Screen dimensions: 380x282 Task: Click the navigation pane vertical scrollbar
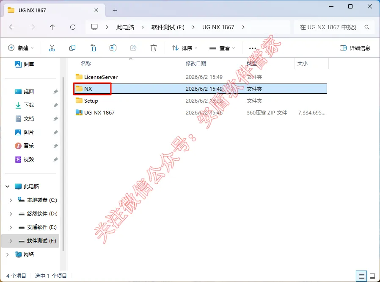point(63,164)
